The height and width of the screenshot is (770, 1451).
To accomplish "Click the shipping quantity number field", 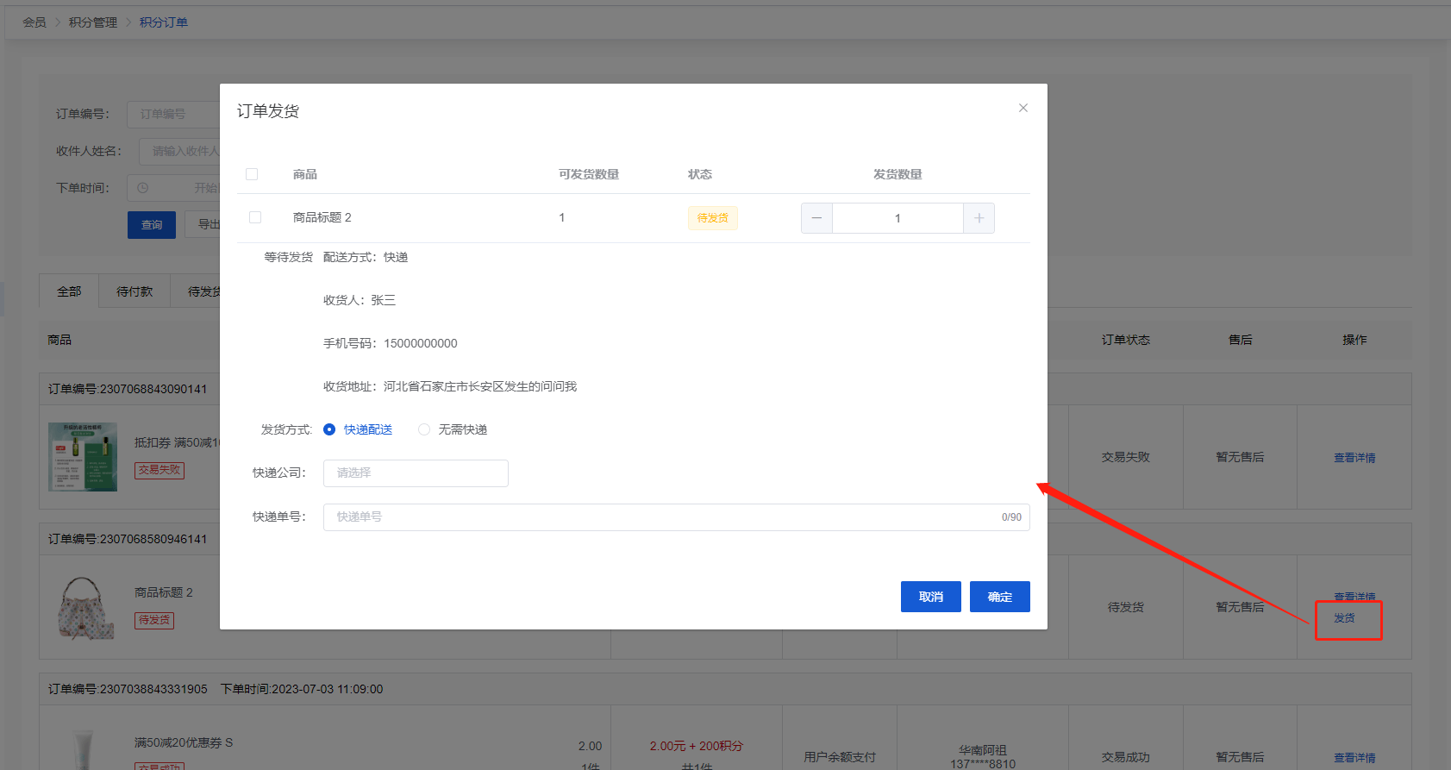I will [897, 218].
